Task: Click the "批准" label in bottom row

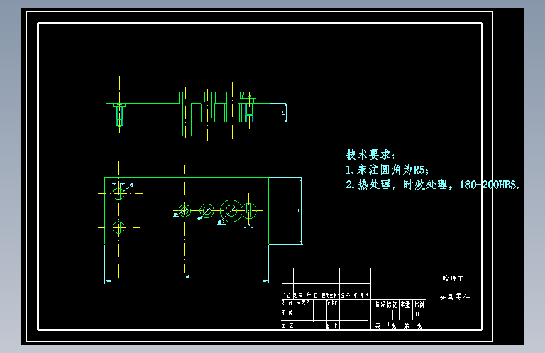Action: click(331, 325)
